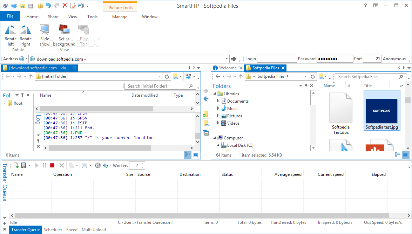Close the Softpedia Files tab
Image resolution: width=412 pixels, height=234 pixels.
283,68
